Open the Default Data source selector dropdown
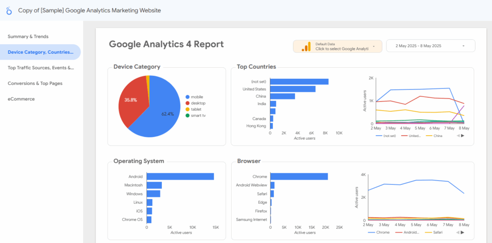492x243 pixels. pyautogui.click(x=338, y=46)
